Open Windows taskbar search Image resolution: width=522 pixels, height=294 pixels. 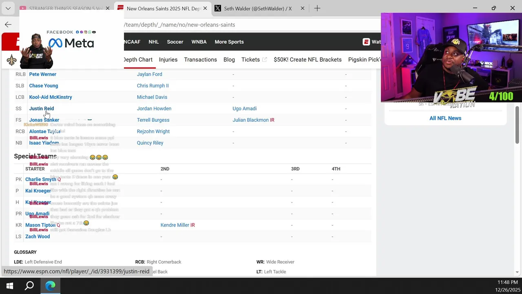[29, 286]
